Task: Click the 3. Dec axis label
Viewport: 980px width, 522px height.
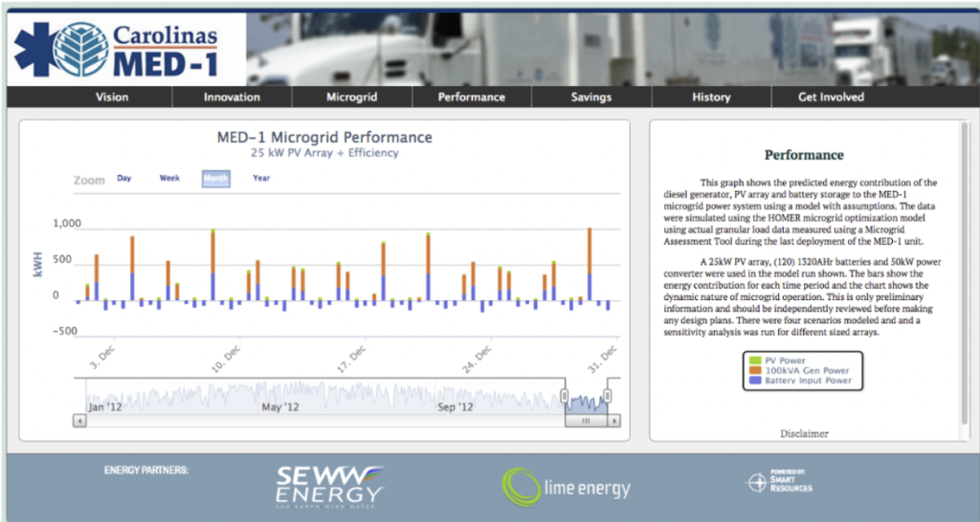Action: (x=101, y=358)
